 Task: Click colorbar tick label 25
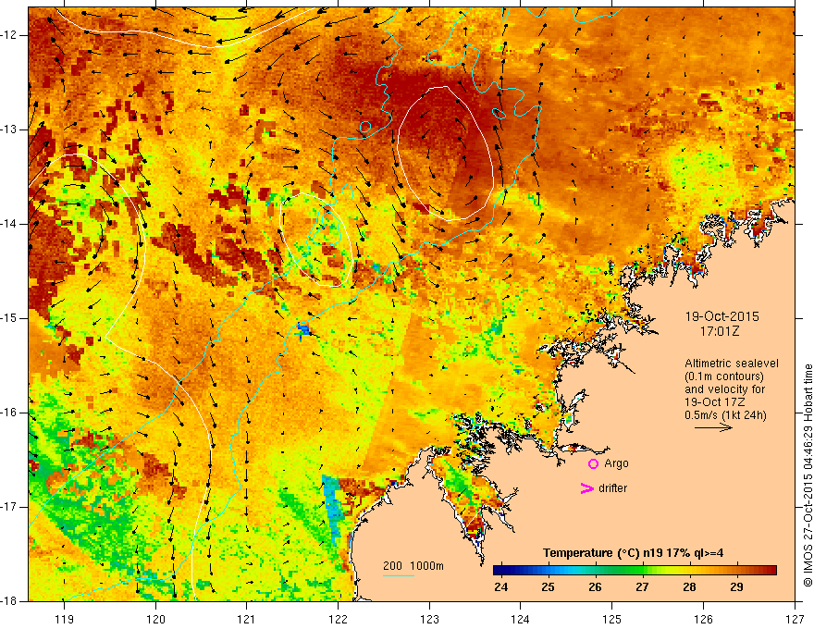click(548, 587)
